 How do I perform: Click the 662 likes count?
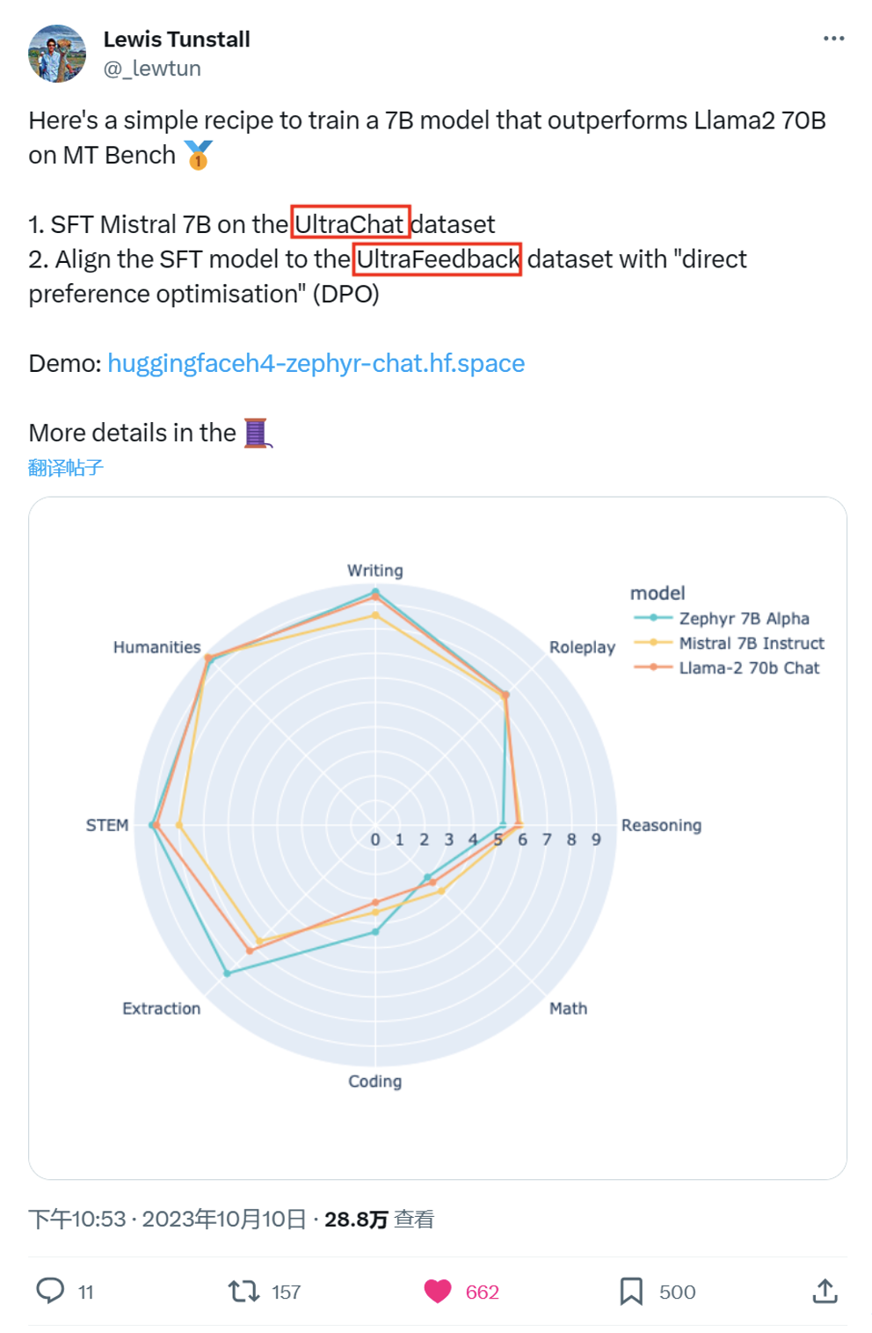[x=483, y=1292]
